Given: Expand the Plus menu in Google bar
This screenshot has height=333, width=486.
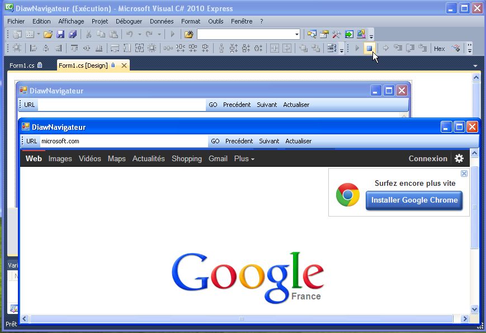Looking at the screenshot, I should pos(244,158).
